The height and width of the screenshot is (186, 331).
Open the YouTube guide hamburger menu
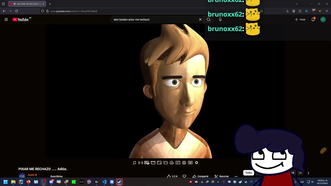(x=6, y=19)
